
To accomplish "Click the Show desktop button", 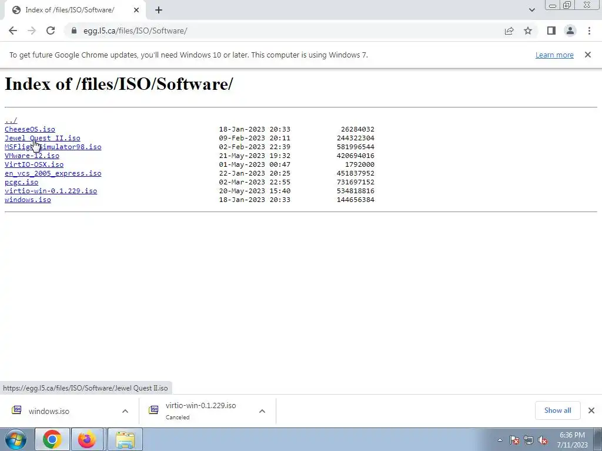I will pyautogui.click(x=598, y=439).
